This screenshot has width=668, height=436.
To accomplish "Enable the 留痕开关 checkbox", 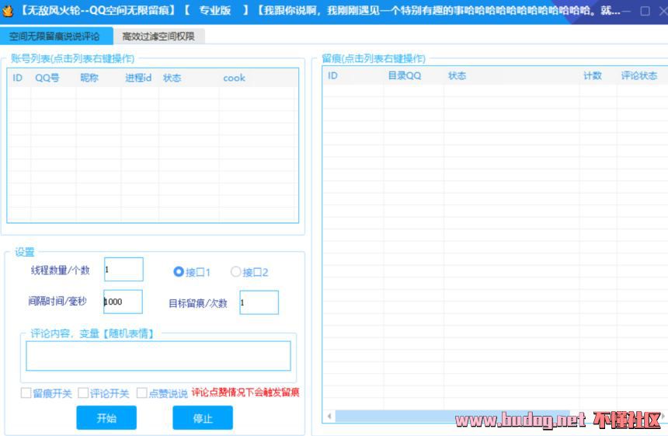I will [26, 393].
